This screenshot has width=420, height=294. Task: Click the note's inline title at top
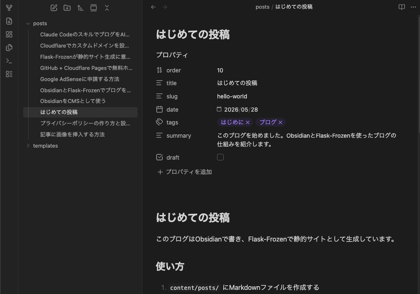[x=193, y=34]
